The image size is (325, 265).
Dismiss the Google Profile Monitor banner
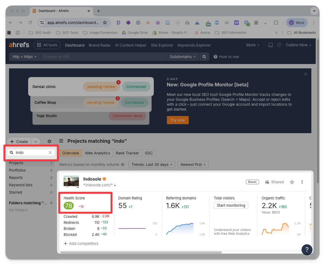[306, 74]
